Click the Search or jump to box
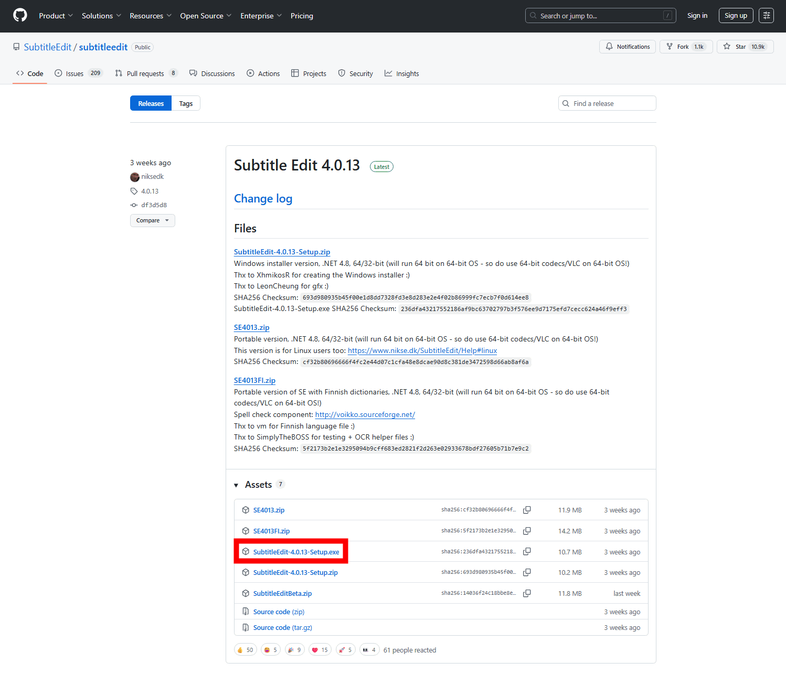 pos(600,16)
